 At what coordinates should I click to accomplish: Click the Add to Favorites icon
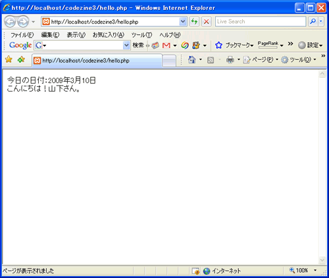(21, 59)
